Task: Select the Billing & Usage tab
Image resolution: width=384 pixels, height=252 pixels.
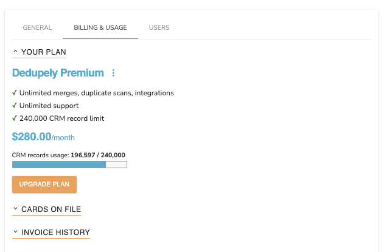Action: pos(100,28)
